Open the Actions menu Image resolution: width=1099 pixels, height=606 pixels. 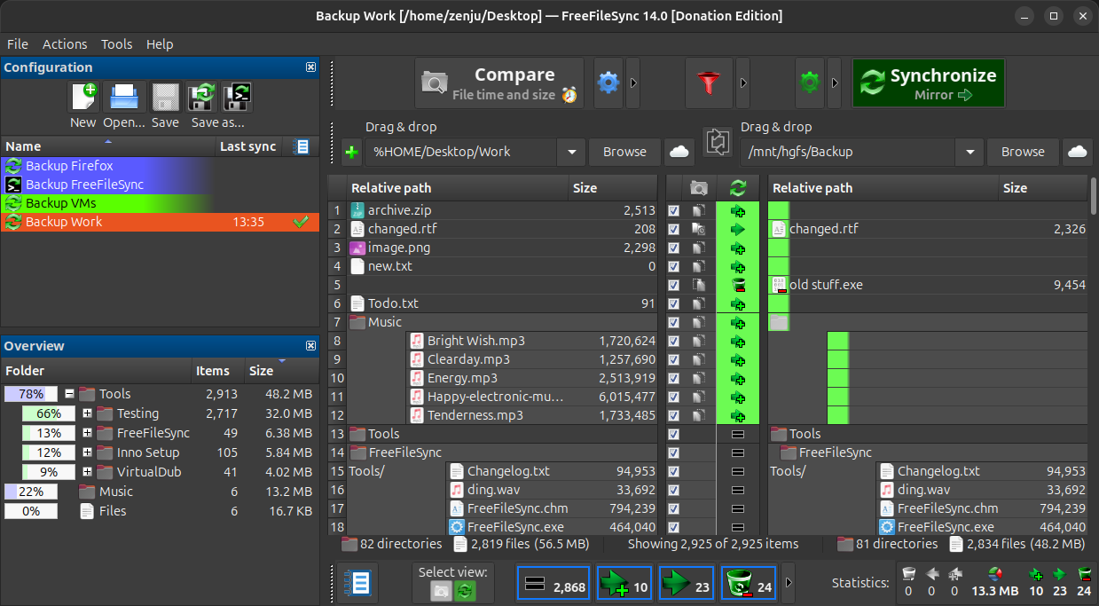pos(65,44)
